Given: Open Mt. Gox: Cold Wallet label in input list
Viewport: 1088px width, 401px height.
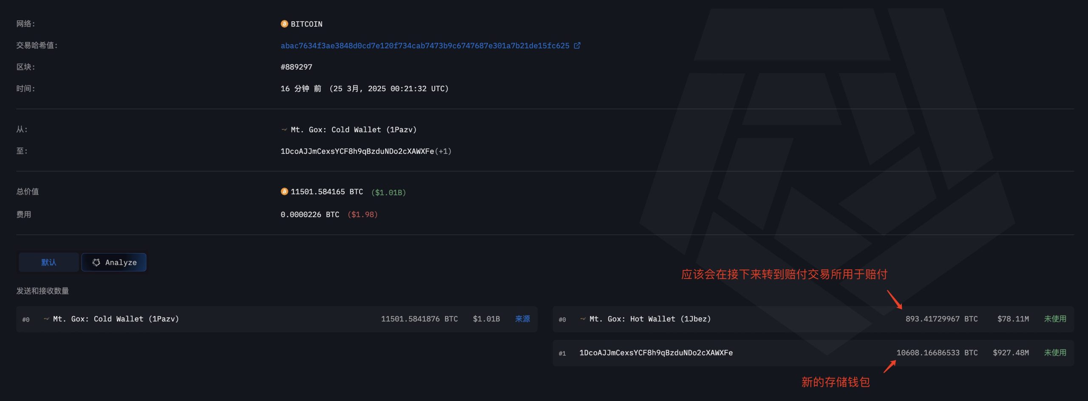Looking at the screenshot, I should 116,319.
